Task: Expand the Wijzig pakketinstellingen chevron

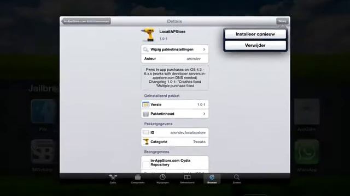Action: pos(204,50)
